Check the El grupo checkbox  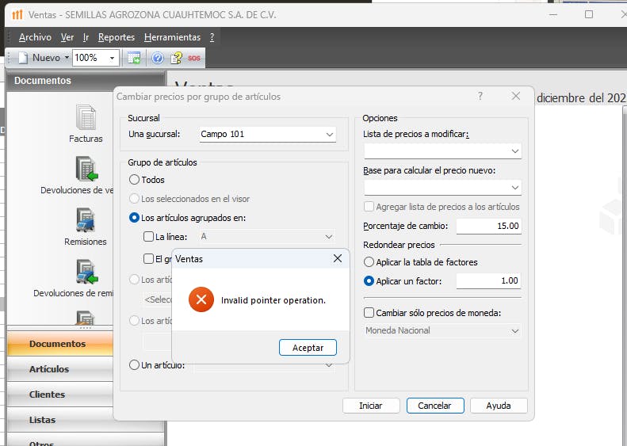point(148,258)
